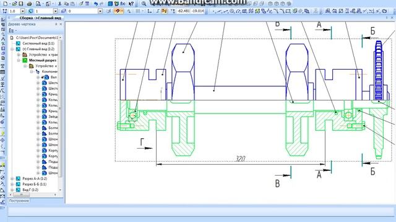Viewport: 396px width, 222px height.
Task: Save the drawing with the floppy disk icon
Action: [x=21, y=4]
